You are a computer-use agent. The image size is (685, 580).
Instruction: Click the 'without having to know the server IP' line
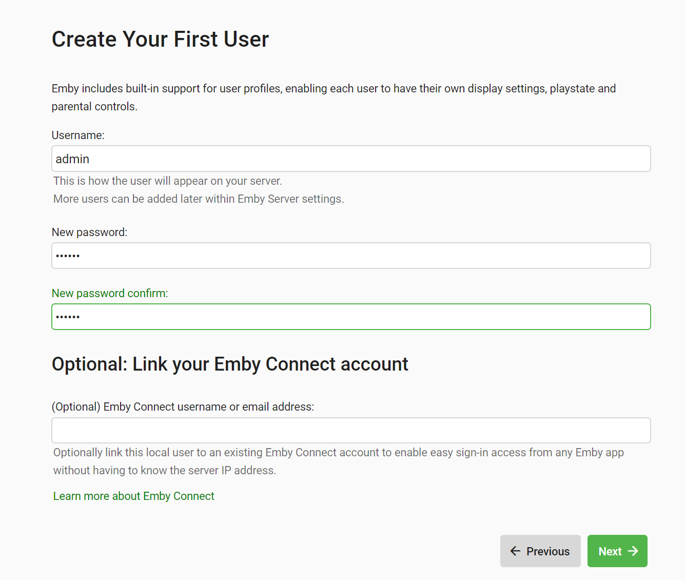tap(165, 471)
